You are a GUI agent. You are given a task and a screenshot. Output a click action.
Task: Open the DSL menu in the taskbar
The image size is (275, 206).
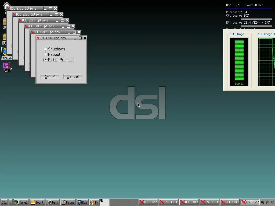pos(4,202)
